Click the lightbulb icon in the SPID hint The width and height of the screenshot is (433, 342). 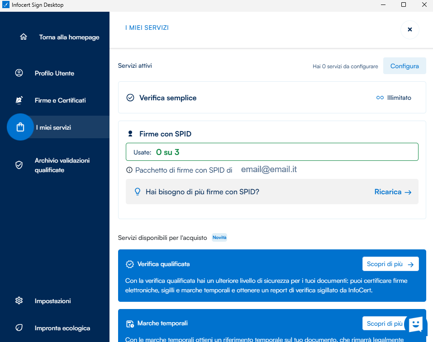coord(137,192)
